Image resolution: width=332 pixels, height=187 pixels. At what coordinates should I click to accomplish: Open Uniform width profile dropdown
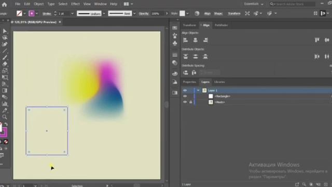pyautogui.click(x=104, y=14)
